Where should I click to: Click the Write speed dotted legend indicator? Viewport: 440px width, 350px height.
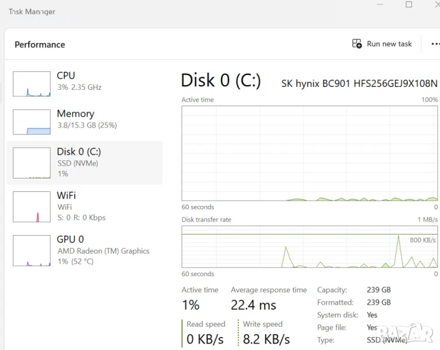(238, 333)
